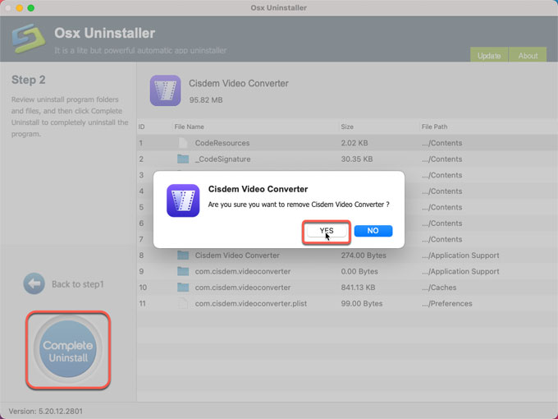Click the Osx Uninstaller logo icon

pos(29,39)
